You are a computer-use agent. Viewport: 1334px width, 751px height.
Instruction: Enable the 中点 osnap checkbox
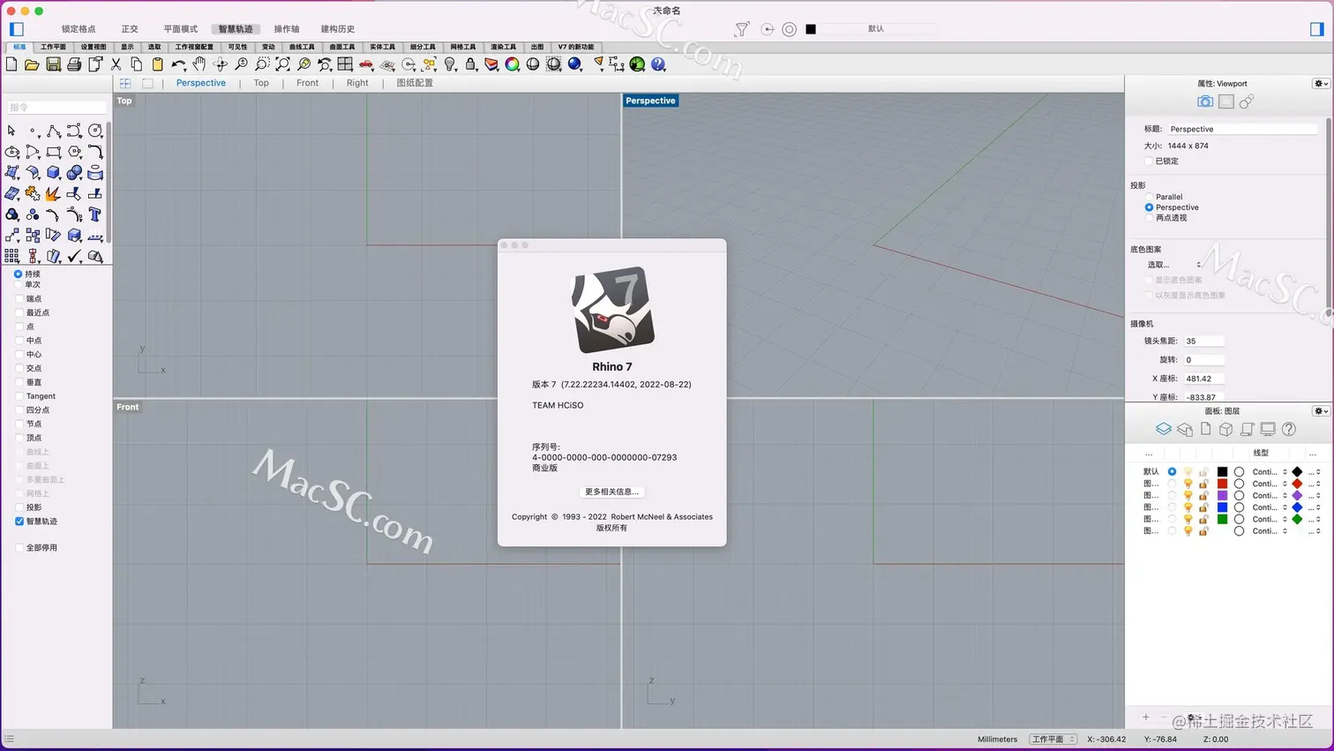pos(19,341)
